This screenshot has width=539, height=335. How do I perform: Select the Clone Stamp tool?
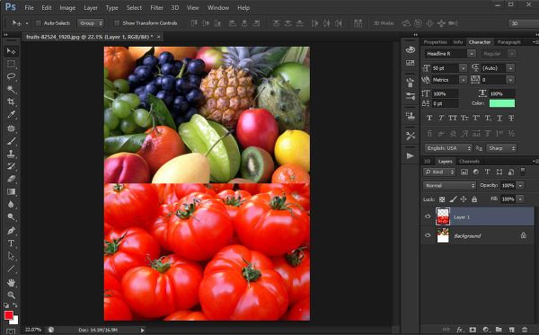pos(11,154)
